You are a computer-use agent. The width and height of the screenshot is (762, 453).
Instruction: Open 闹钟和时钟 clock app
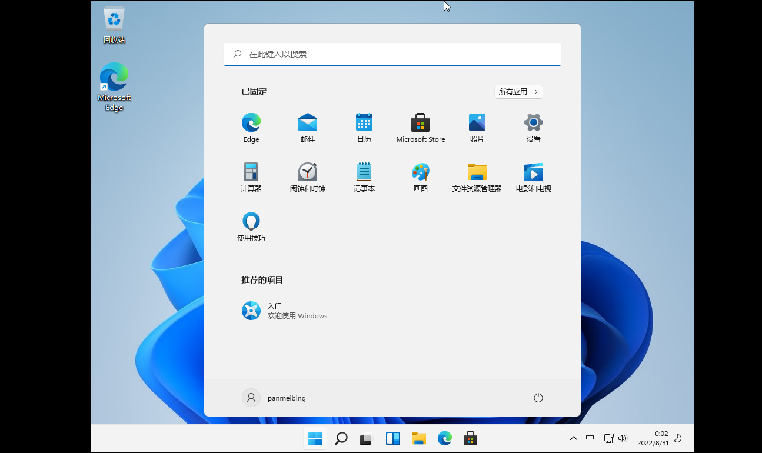[308, 178]
